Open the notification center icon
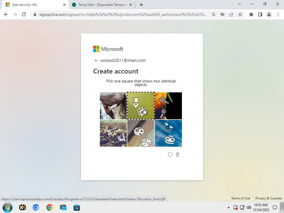 [x=275, y=207]
